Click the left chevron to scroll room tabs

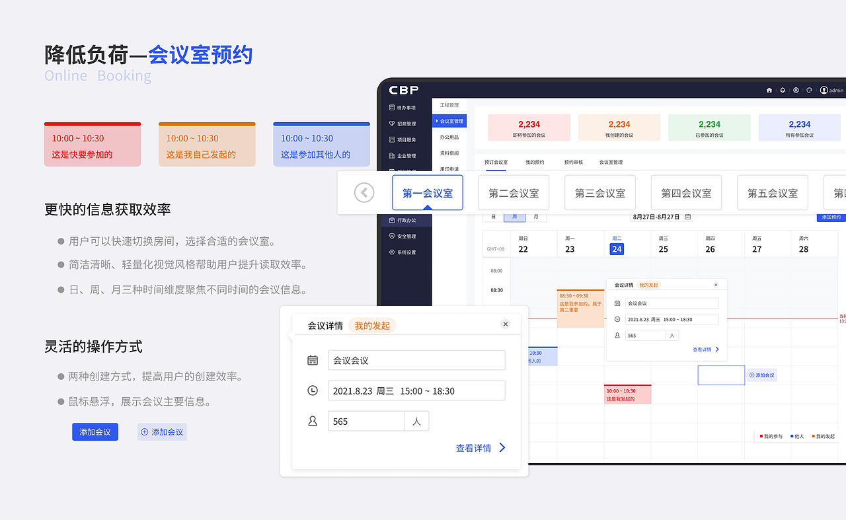tap(364, 192)
